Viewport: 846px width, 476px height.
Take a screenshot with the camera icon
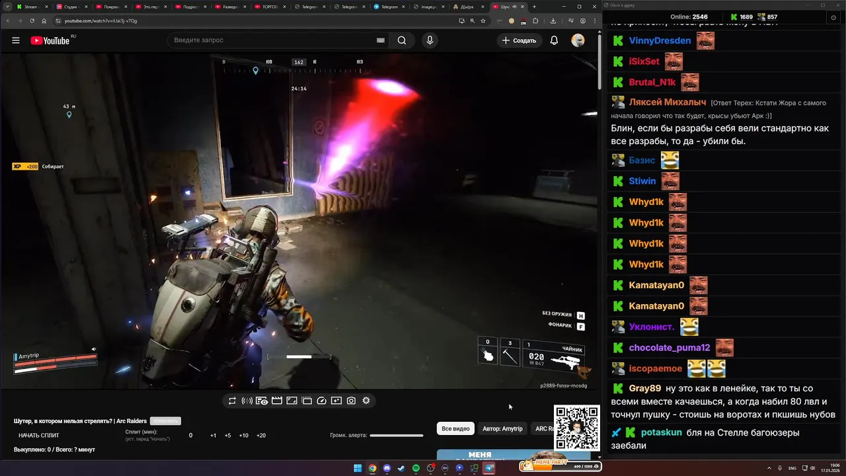351,401
